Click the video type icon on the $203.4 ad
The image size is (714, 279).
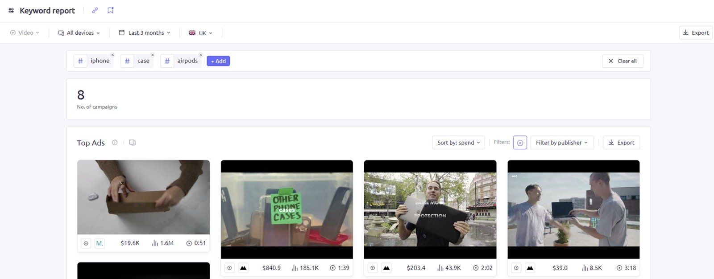pyautogui.click(x=373, y=268)
